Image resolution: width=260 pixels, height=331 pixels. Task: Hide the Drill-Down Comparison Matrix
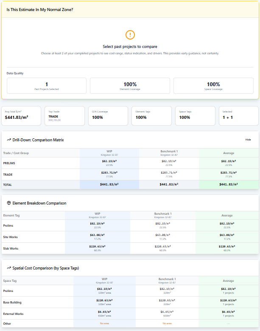[x=248, y=140]
